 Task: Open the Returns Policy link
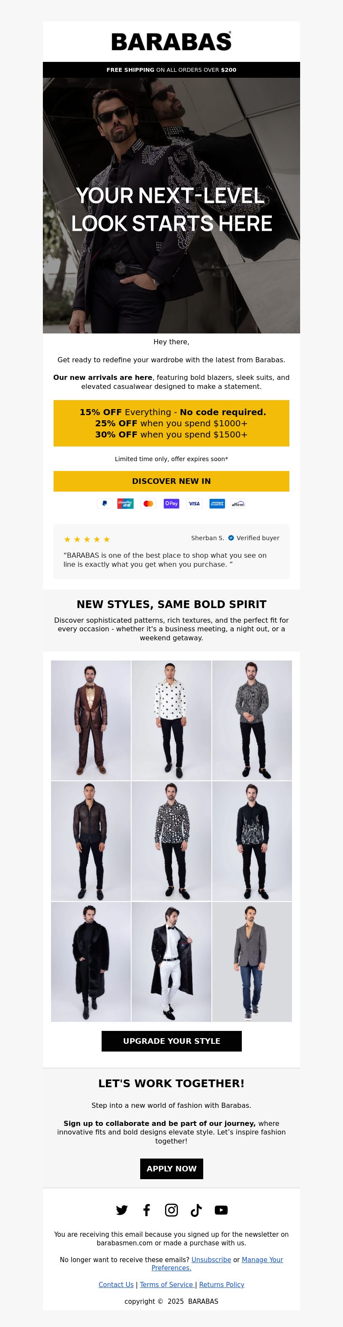pyautogui.click(x=222, y=1285)
